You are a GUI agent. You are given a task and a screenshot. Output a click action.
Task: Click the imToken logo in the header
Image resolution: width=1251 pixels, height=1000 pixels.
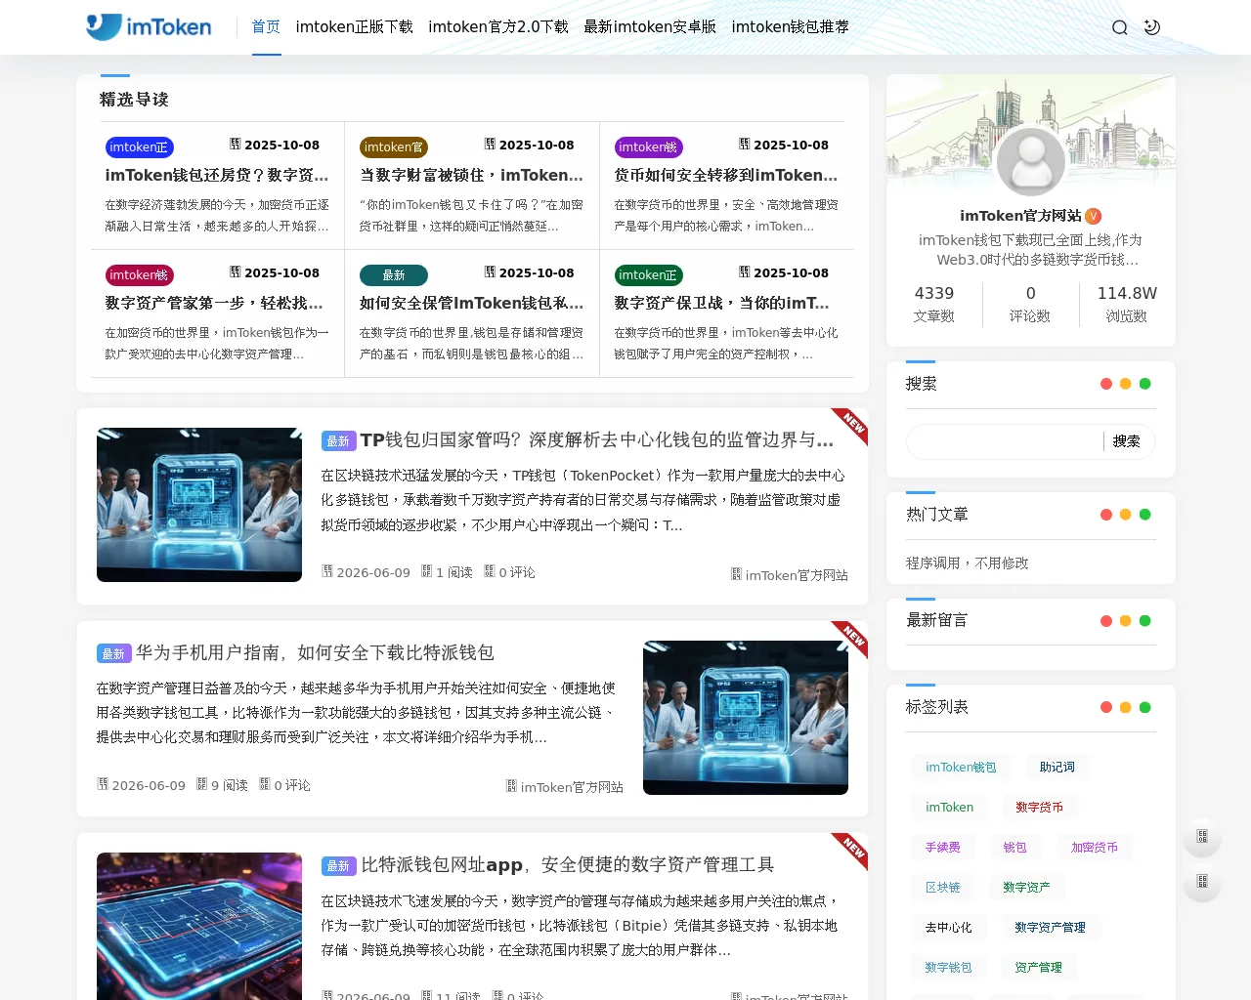point(149,26)
